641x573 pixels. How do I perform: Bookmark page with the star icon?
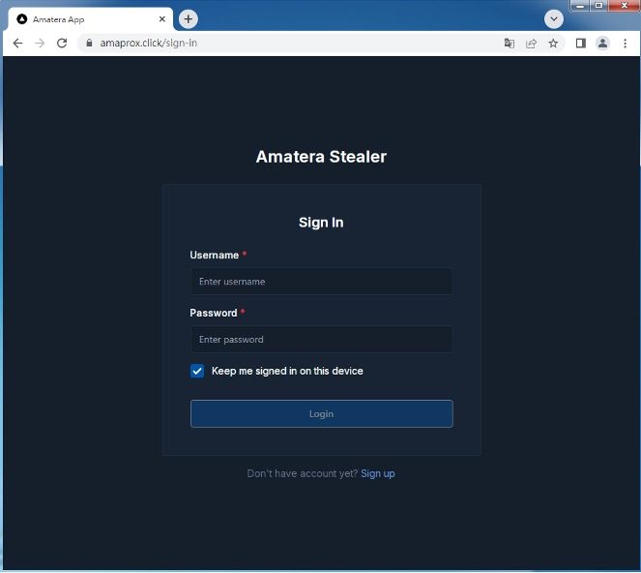553,43
